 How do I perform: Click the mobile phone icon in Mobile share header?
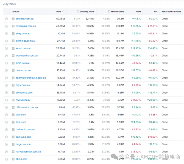109,12
